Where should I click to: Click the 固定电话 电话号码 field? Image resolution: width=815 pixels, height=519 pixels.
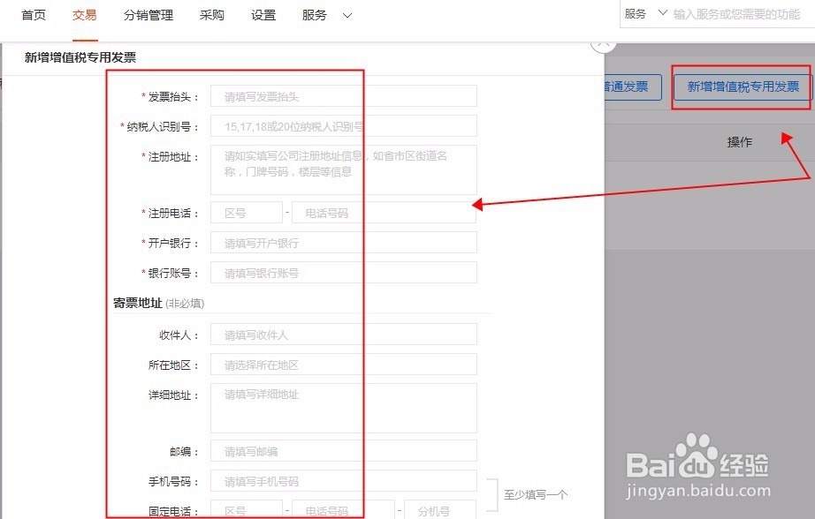(x=344, y=510)
